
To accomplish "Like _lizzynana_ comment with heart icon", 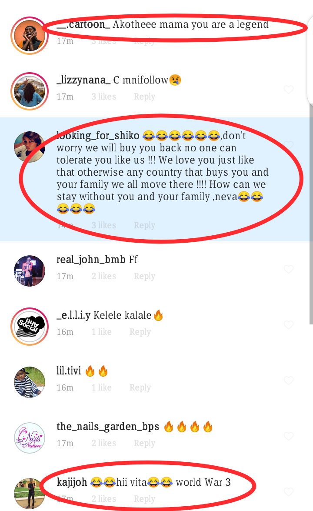I will tap(289, 90).
